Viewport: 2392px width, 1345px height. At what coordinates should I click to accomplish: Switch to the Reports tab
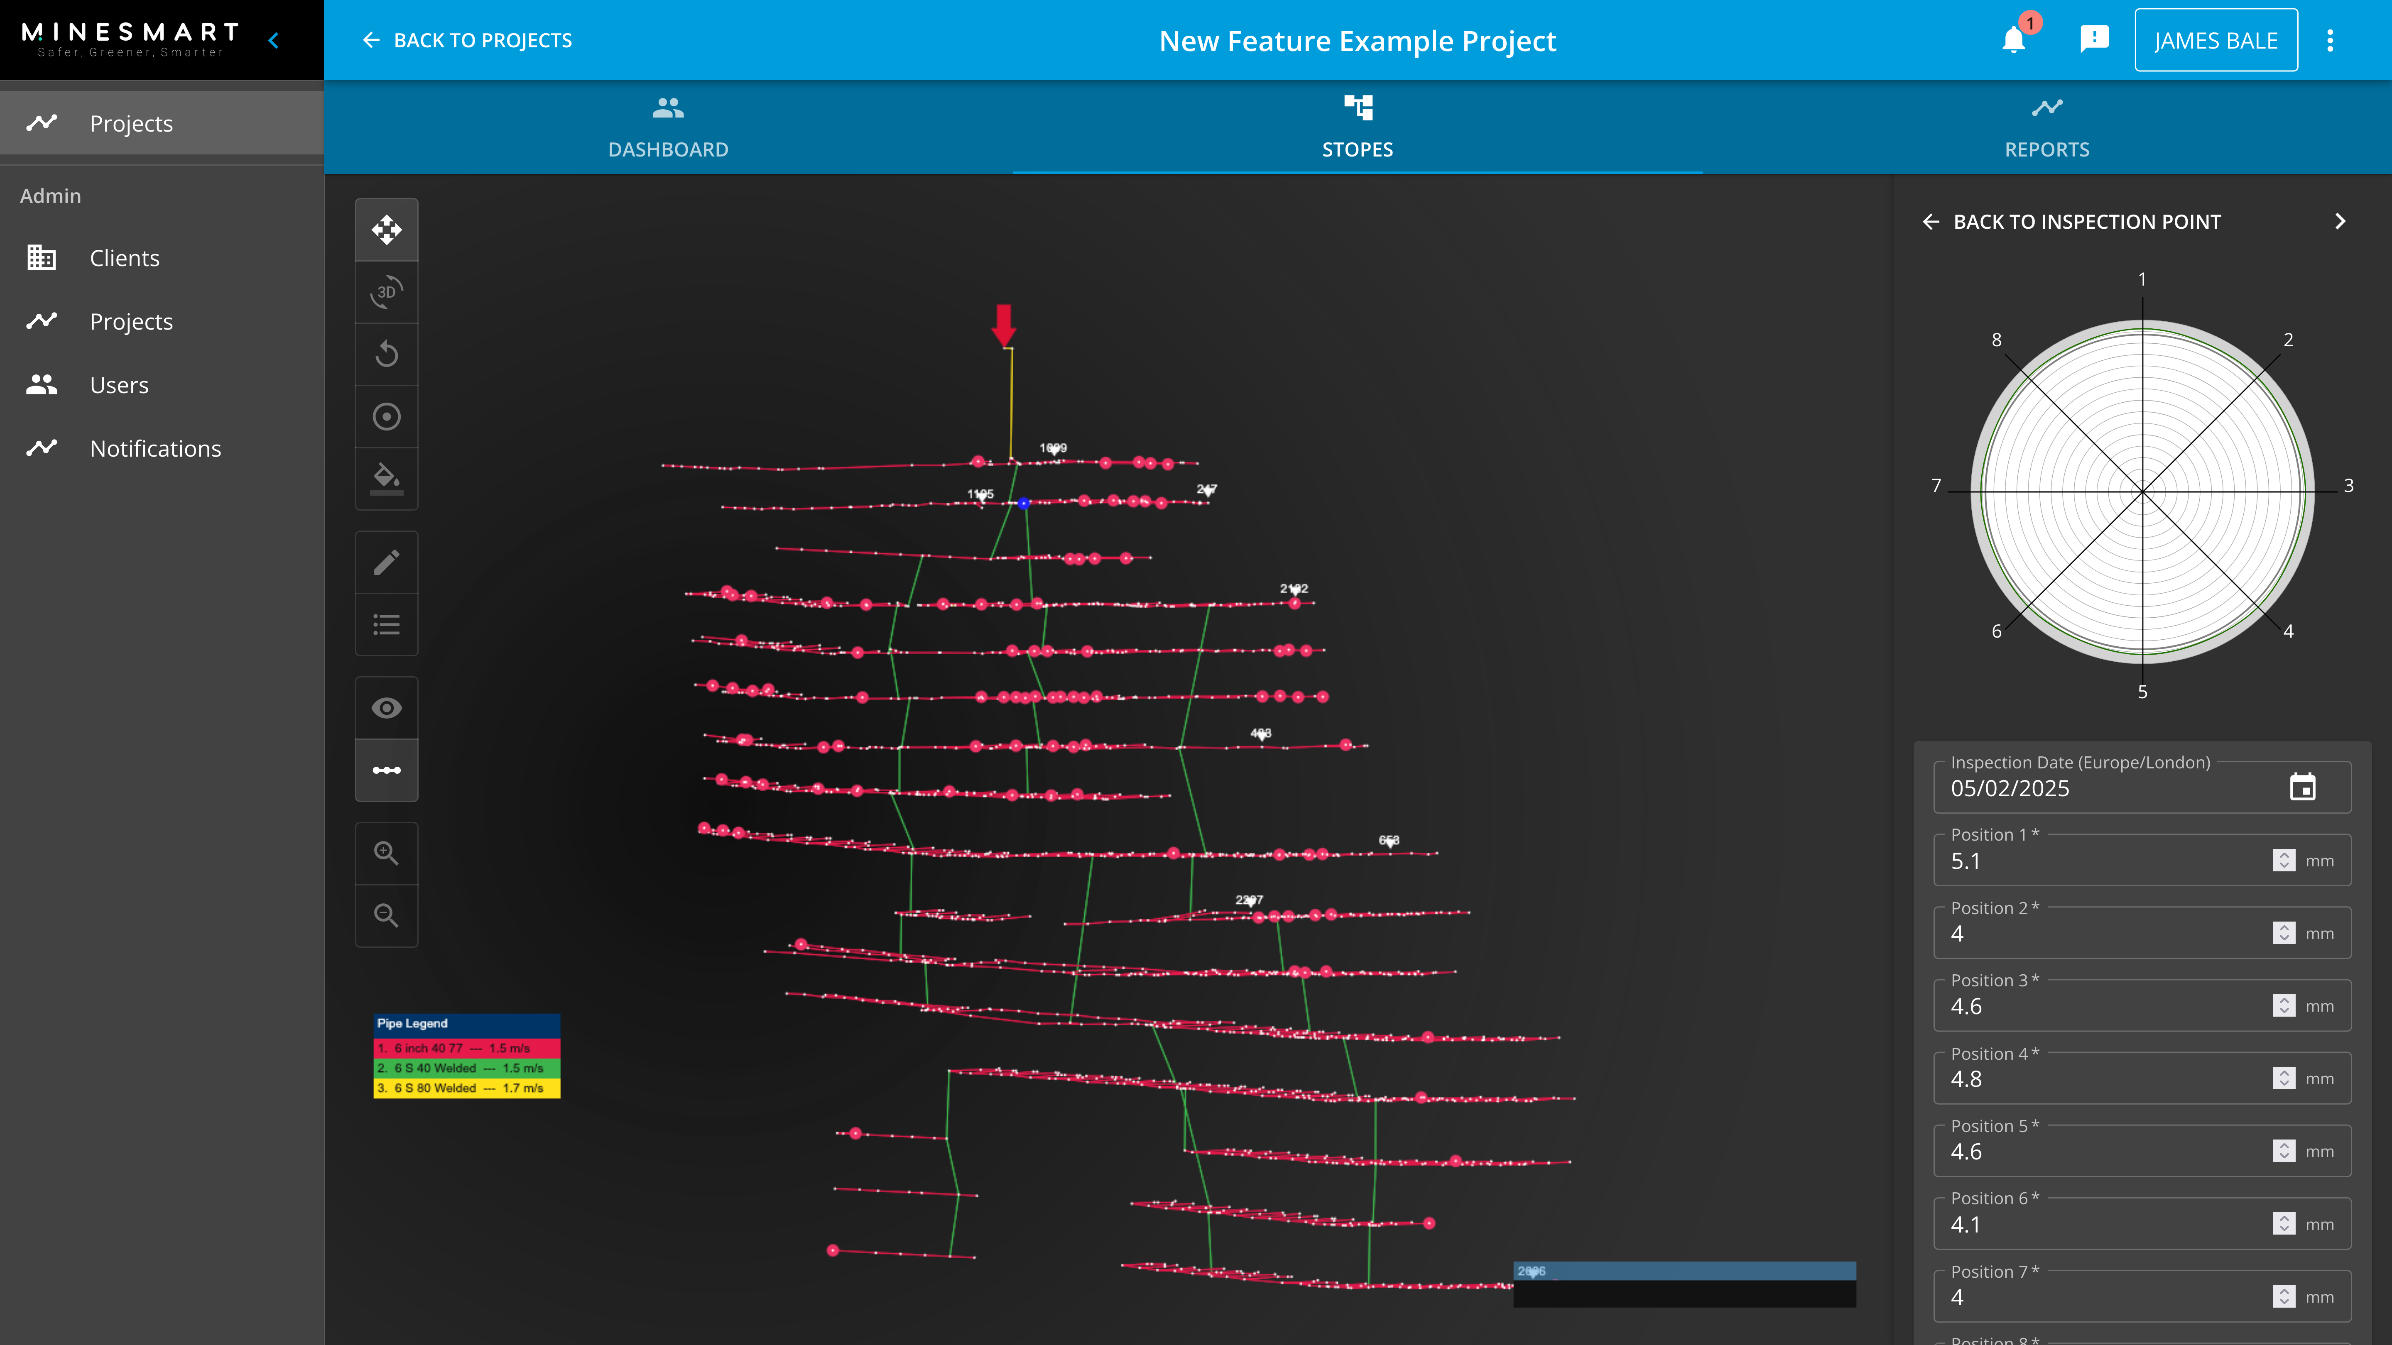click(x=2046, y=127)
